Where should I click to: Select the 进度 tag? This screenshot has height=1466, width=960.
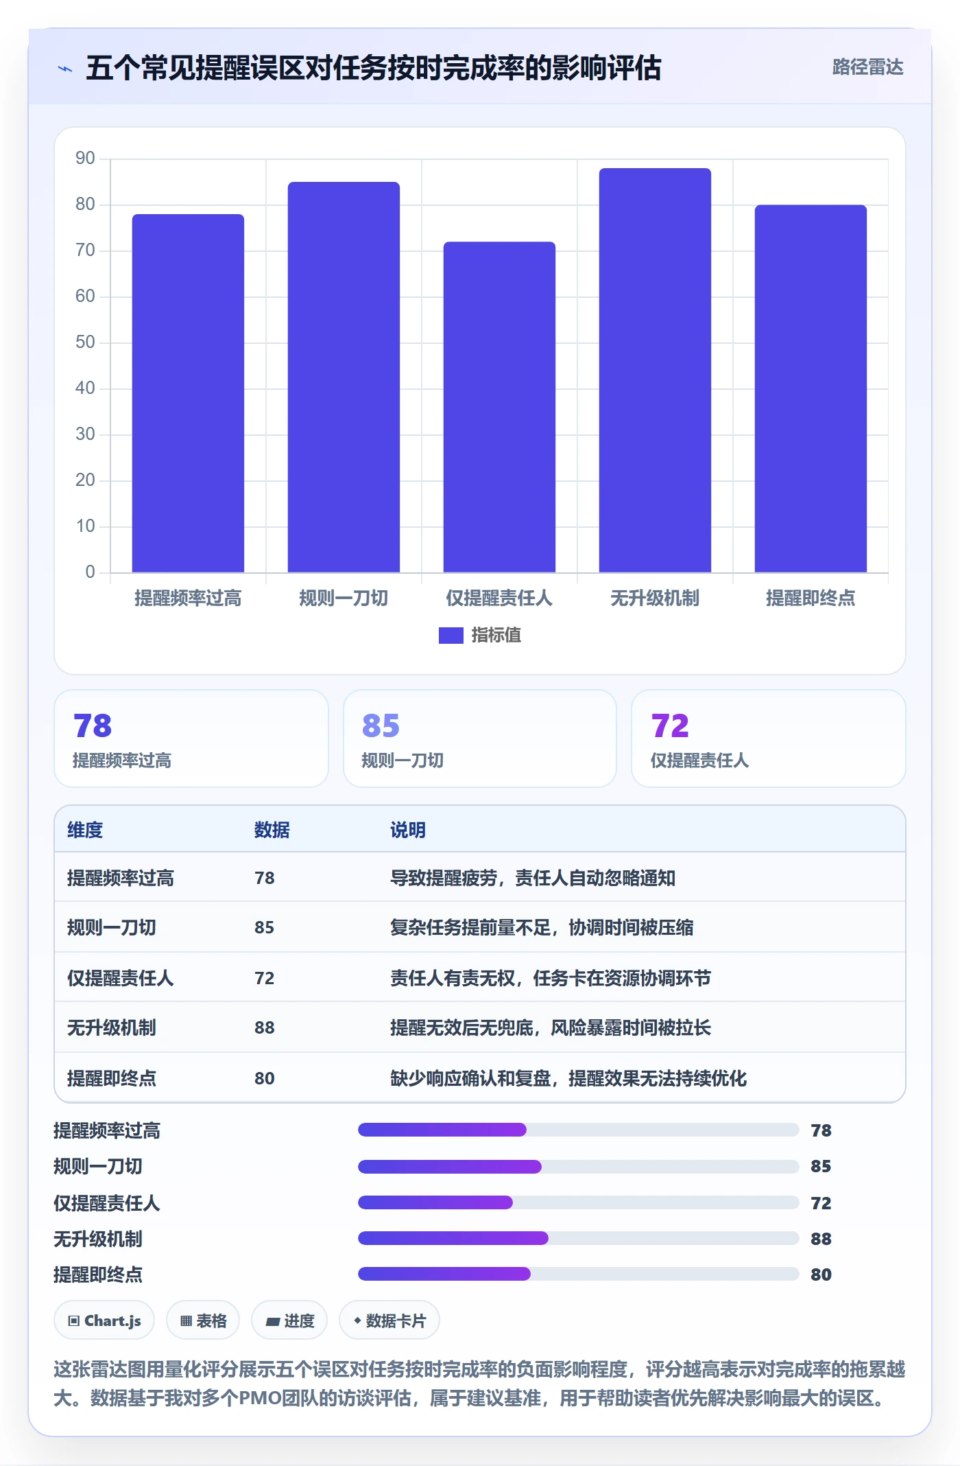[x=289, y=1320]
